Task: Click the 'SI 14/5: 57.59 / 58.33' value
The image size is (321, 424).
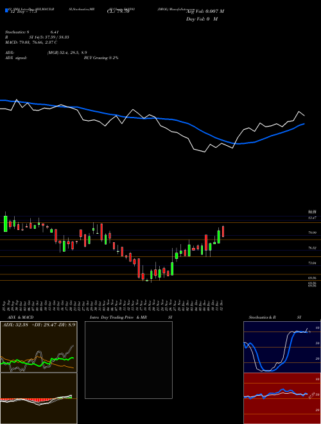Action: pos(49,37)
